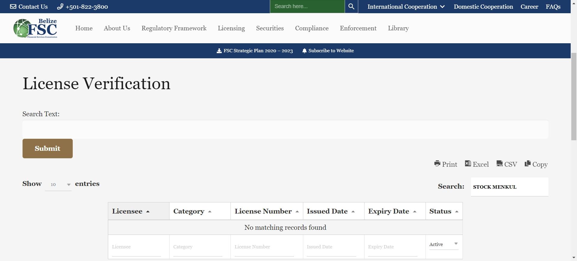Click the Copy table button label
Screen dimensions: 577x261
pos(540,165)
